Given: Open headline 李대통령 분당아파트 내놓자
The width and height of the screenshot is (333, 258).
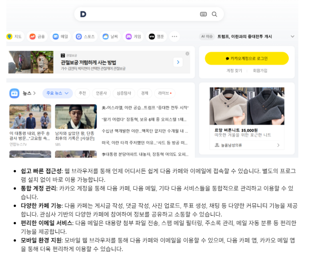Looking at the screenshot, I should click(x=145, y=155).
